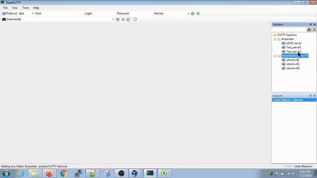Click the PuTTY Sessions root folder icon
Viewport: 317px width, 178px height.
(274, 35)
